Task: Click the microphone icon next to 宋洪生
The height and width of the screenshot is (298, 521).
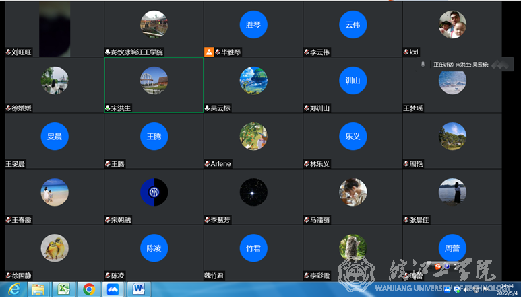Action: (x=108, y=108)
